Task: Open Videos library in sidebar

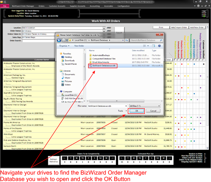Action: click(x=66, y=85)
